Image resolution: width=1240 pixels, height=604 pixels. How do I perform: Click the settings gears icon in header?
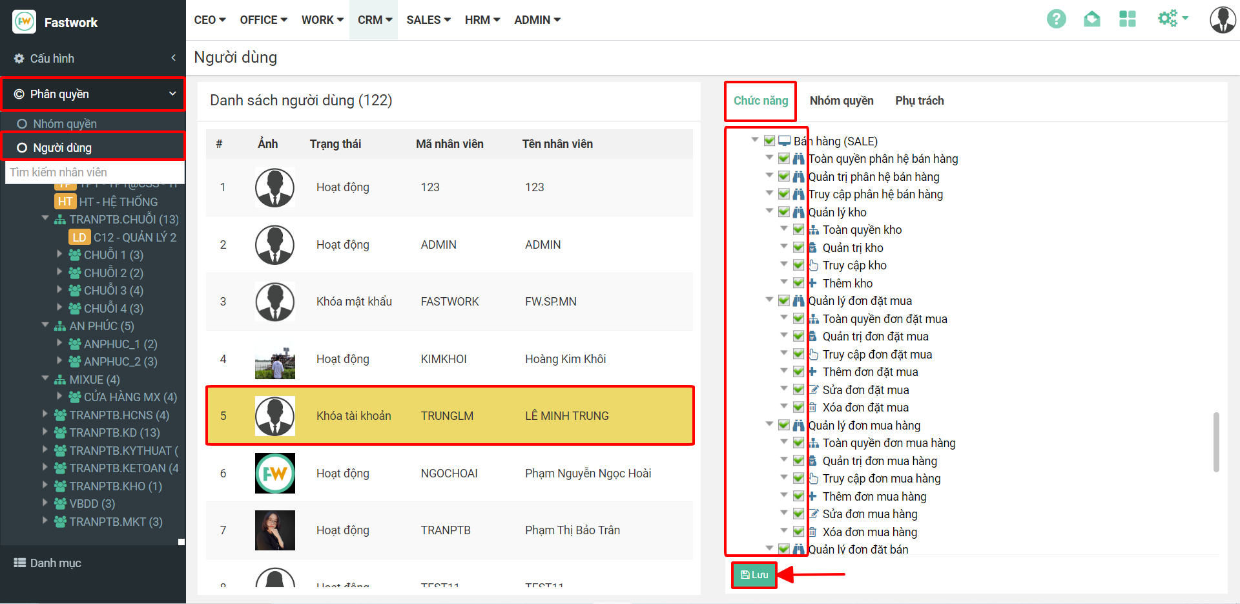1168,19
